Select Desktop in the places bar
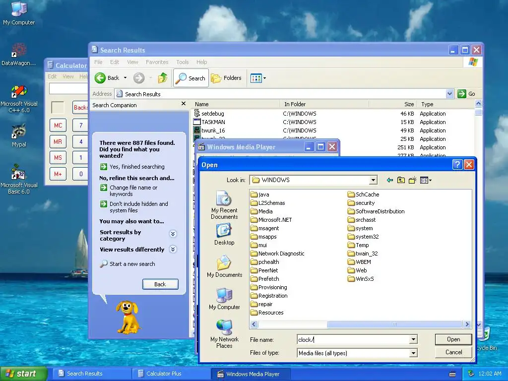508x381 pixels. pyautogui.click(x=224, y=235)
